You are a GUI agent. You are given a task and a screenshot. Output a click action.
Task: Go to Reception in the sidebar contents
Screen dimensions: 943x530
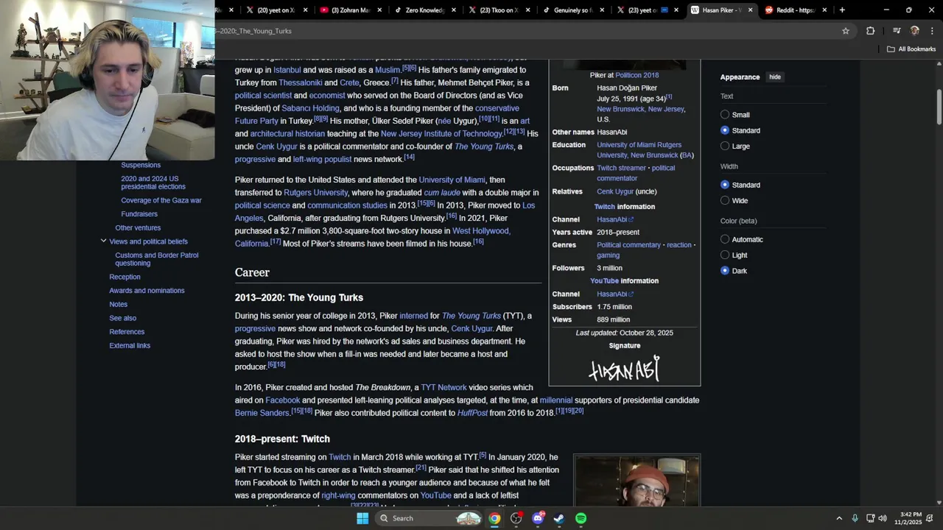125,277
